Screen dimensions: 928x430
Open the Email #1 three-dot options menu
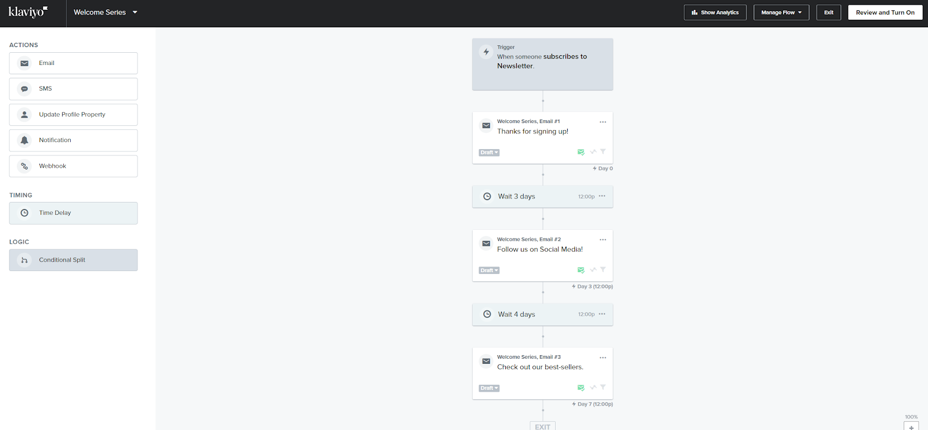(x=603, y=122)
